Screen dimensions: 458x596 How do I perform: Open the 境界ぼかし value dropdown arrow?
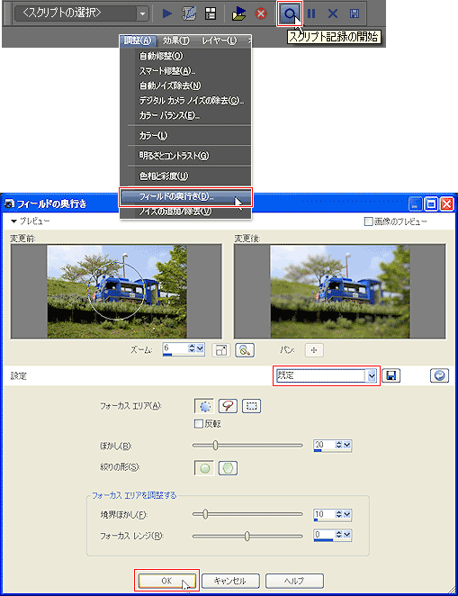tap(346, 514)
